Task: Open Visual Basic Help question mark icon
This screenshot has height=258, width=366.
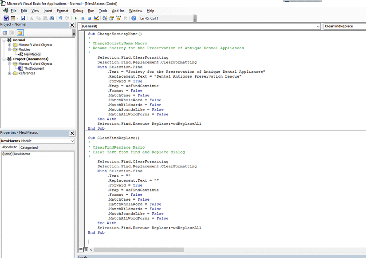Action: point(134,18)
